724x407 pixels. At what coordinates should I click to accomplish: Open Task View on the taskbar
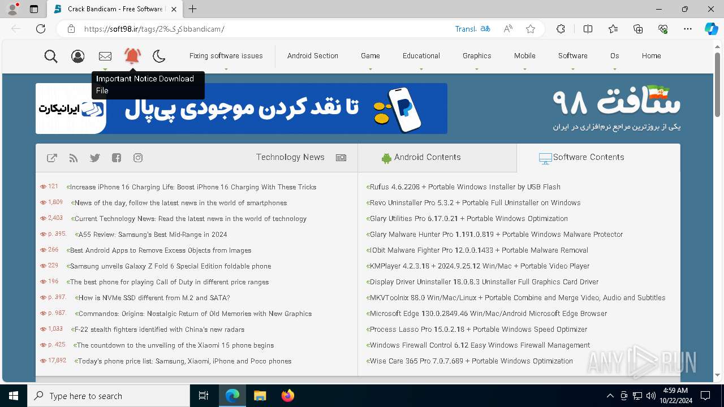point(204,396)
